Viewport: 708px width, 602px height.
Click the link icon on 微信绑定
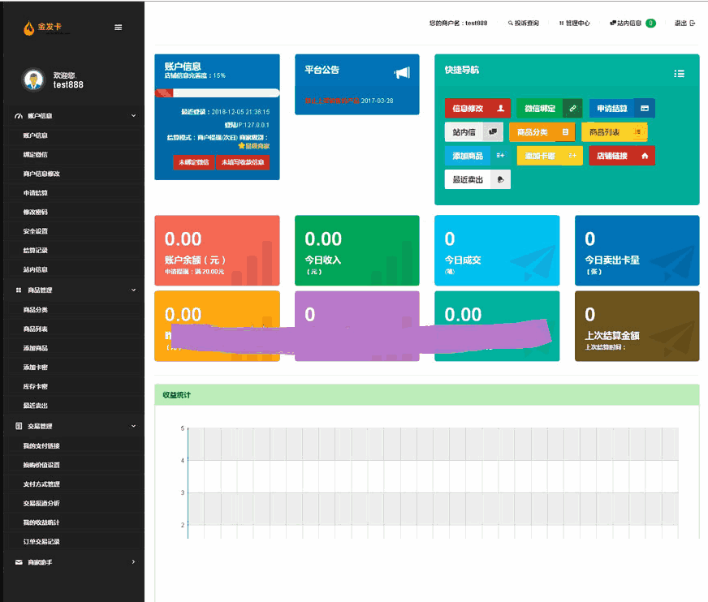[x=572, y=109]
